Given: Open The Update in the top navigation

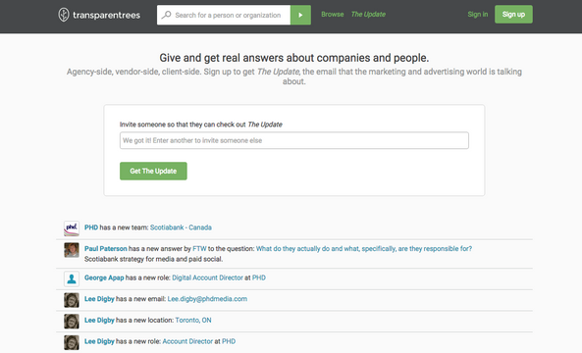Looking at the screenshot, I should 368,14.
